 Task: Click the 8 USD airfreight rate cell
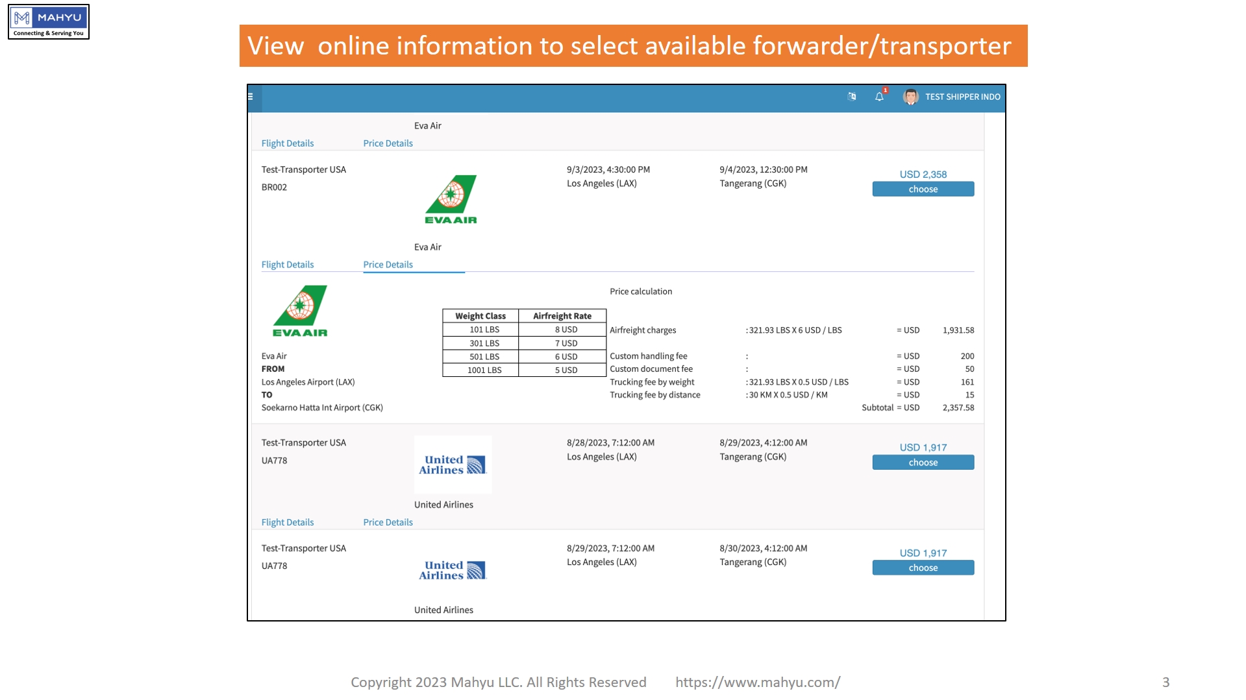562,330
